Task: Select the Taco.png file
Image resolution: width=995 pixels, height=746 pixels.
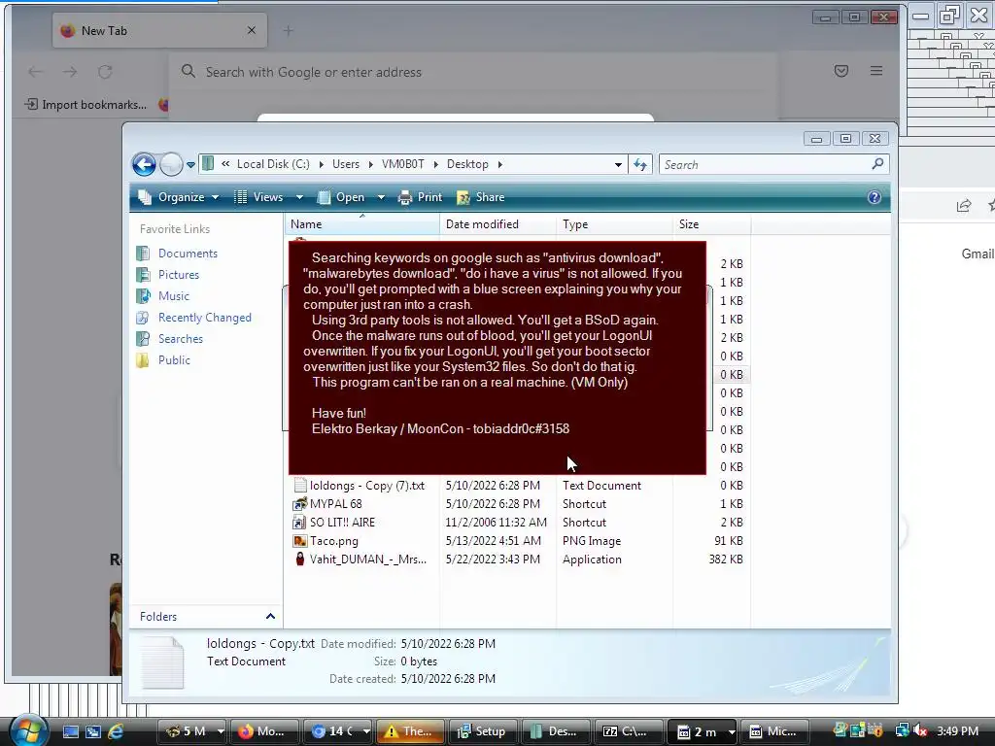Action: [334, 541]
